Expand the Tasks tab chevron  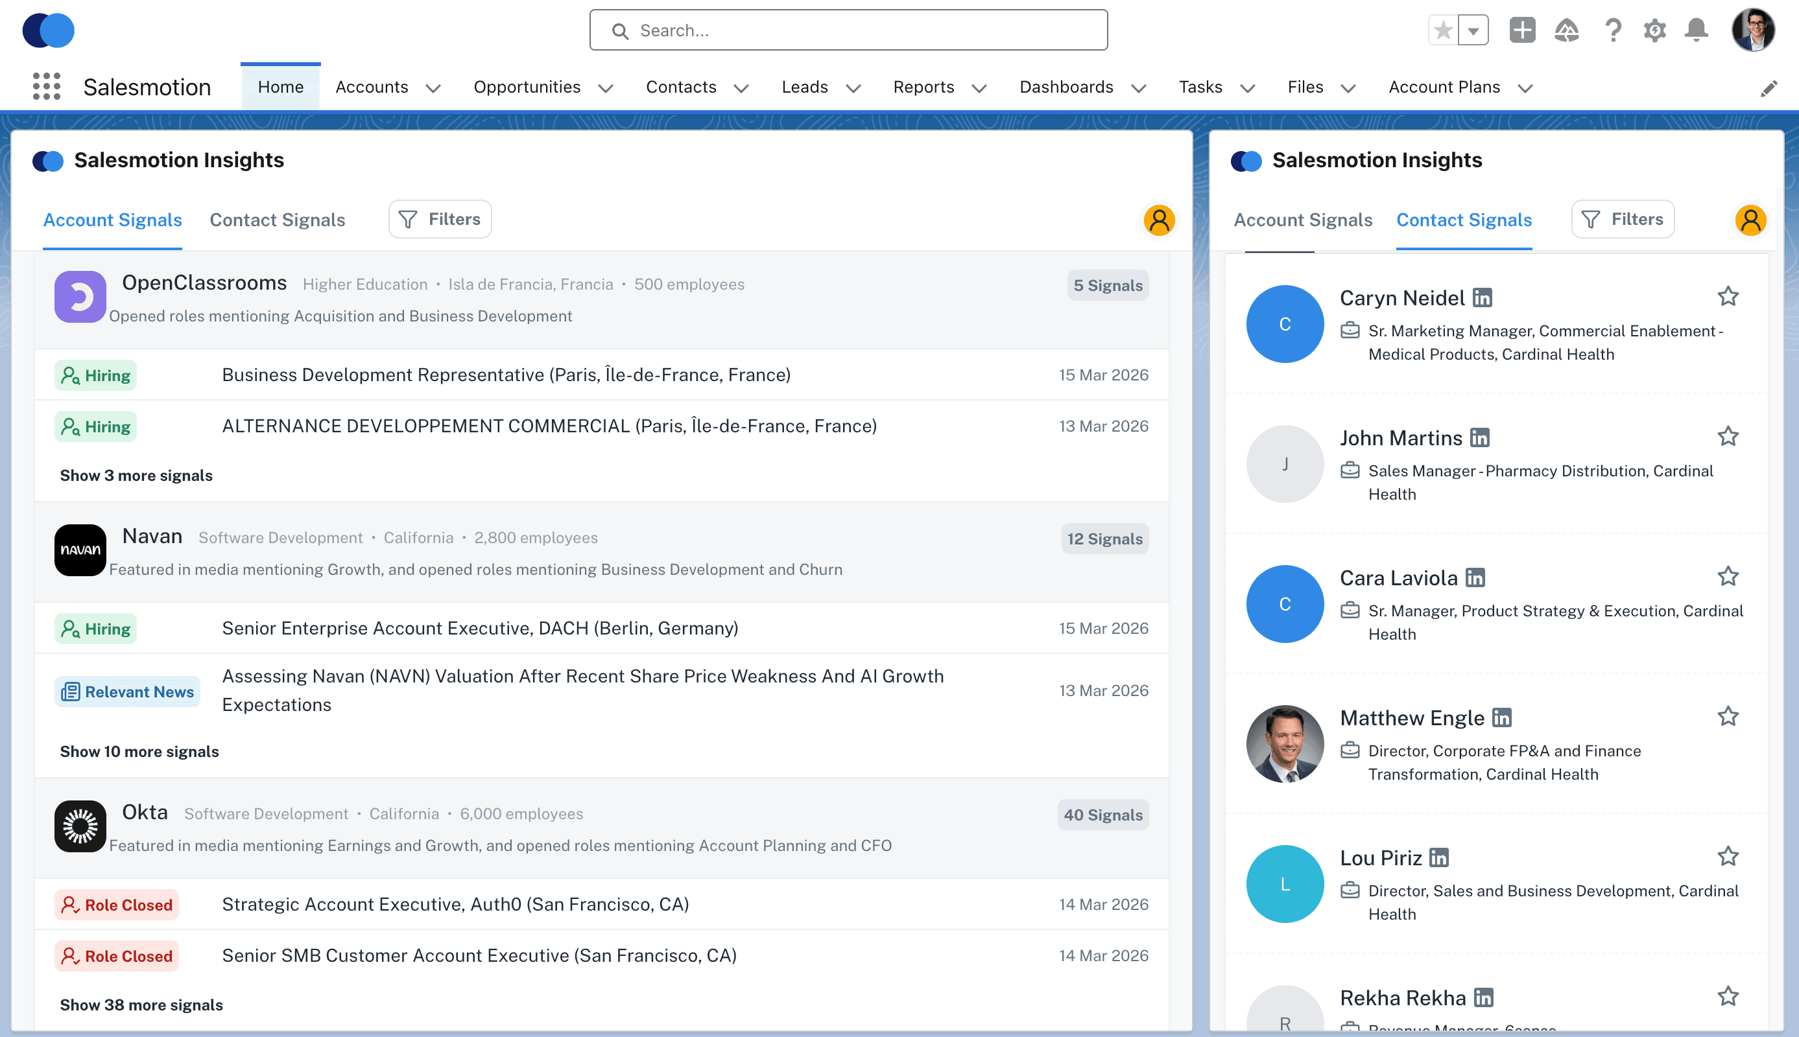point(1247,88)
